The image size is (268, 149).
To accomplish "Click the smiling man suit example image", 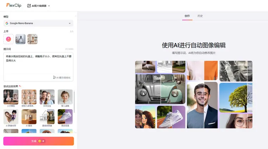I will pyautogui.click(x=202, y=105).
